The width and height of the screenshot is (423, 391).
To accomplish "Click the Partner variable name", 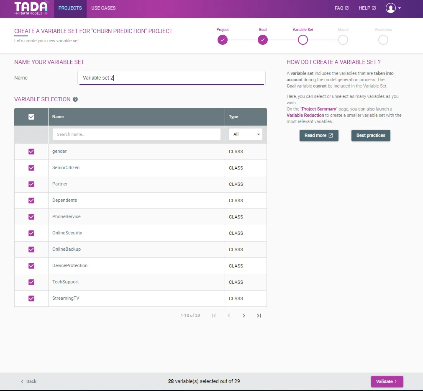I will coord(60,184).
